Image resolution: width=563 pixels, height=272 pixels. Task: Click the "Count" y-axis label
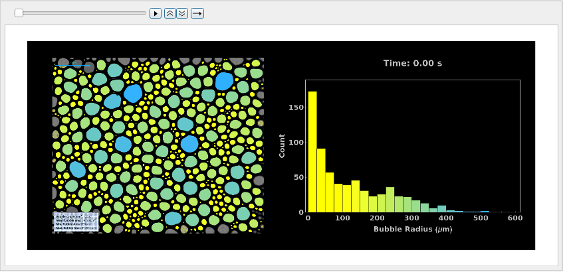click(x=282, y=146)
